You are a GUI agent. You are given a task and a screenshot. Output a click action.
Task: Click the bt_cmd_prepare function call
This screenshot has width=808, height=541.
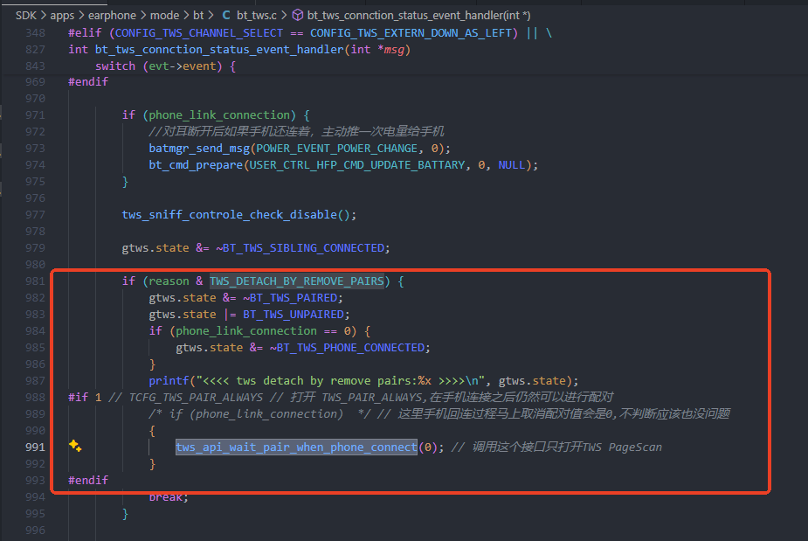[196, 165]
